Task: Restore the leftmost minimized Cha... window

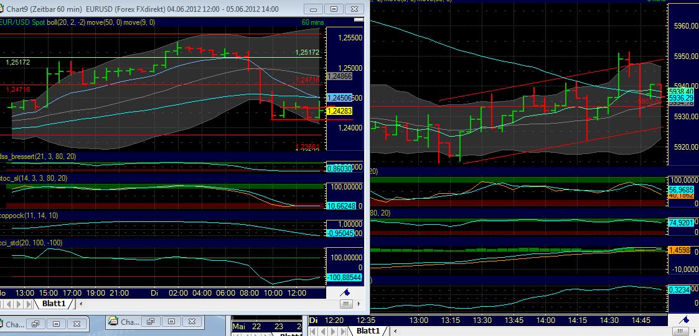Action: pyautogui.click(x=35, y=324)
